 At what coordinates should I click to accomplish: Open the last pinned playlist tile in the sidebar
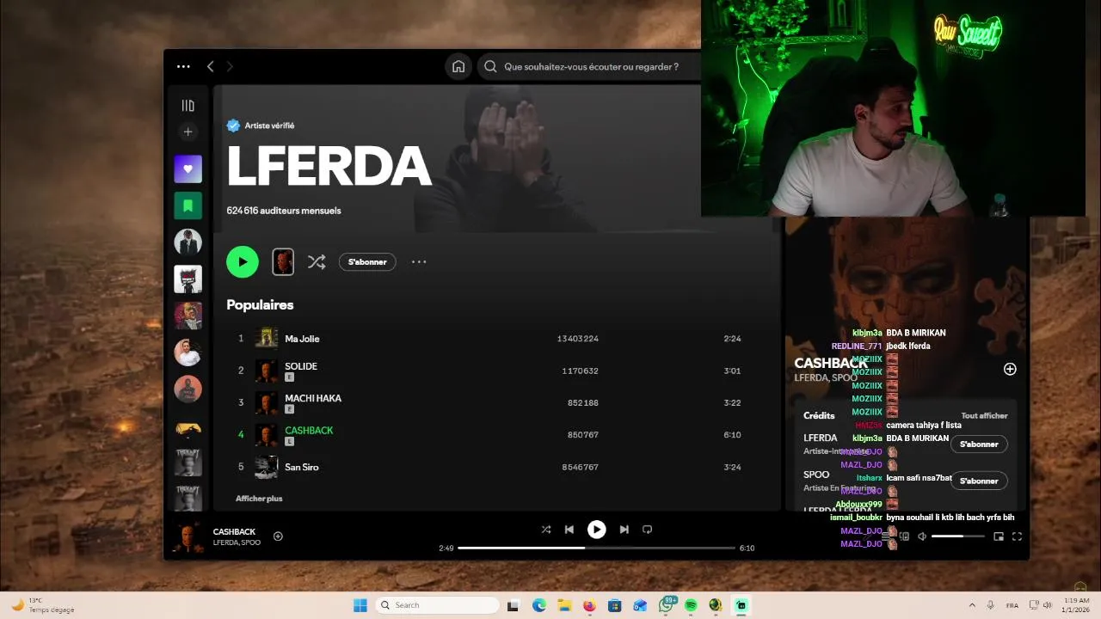tap(188, 498)
